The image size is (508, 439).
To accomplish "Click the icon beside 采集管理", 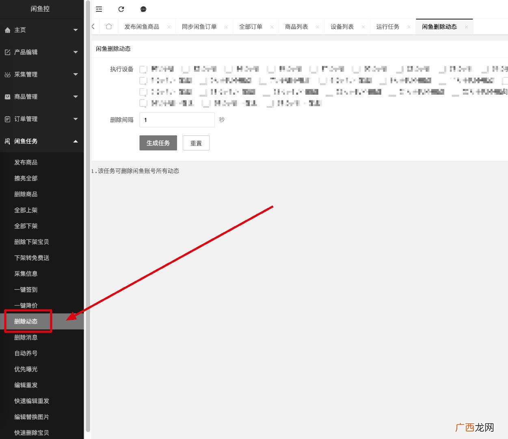I will [7, 74].
